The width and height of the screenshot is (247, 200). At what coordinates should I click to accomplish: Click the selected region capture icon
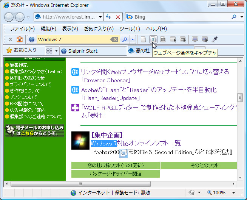[x=163, y=39]
